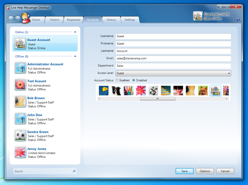Open the Jenny Jones name link

(x=37, y=149)
